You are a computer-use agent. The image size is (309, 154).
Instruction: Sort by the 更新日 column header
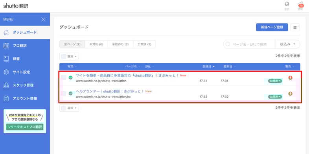click(x=230, y=67)
